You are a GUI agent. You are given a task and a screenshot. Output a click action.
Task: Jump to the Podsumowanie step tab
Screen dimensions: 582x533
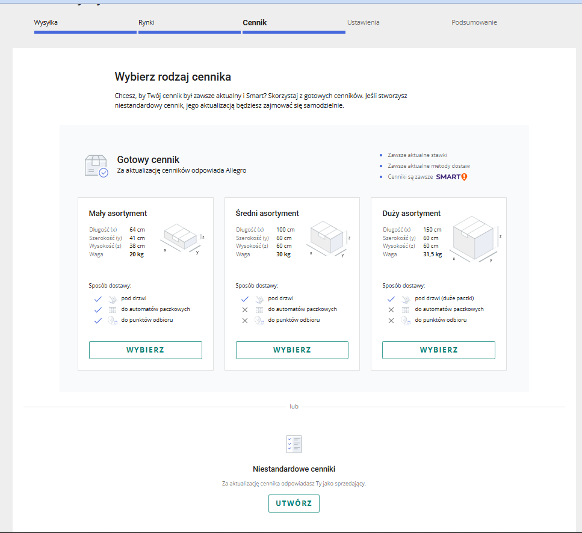click(474, 23)
